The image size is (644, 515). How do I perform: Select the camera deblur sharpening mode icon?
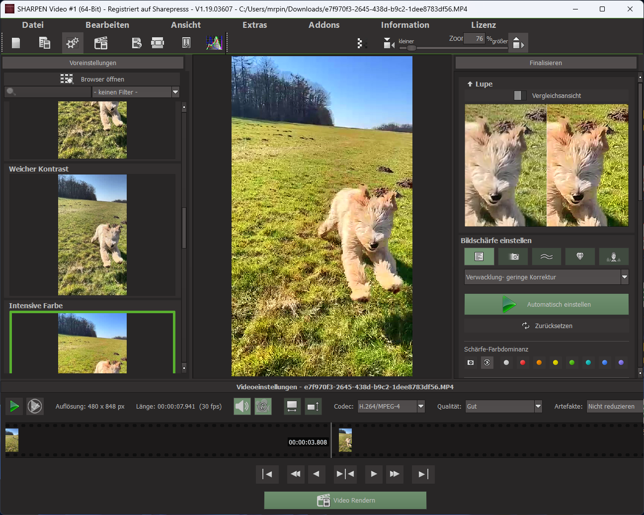[513, 256]
